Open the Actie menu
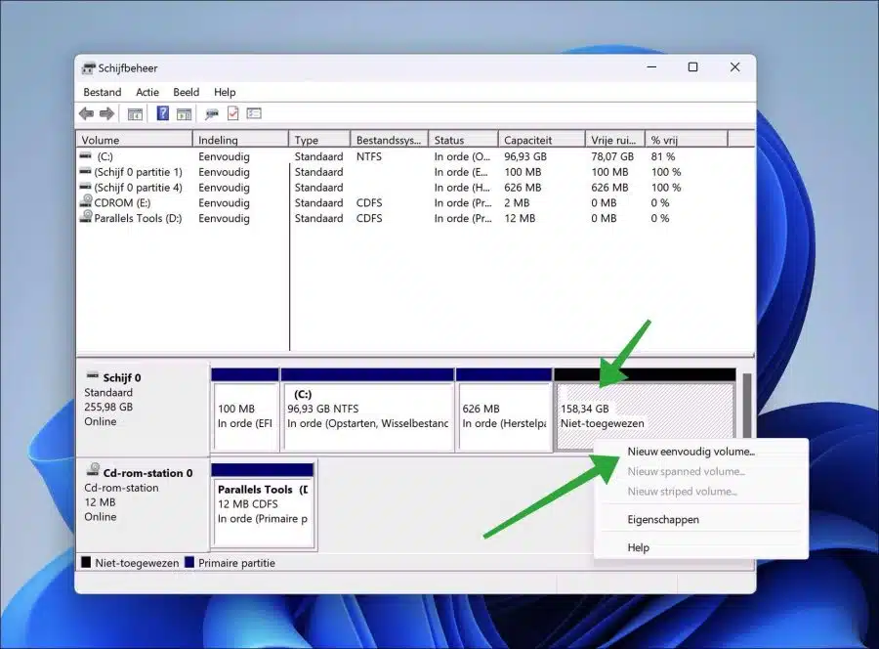This screenshot has width=879, height=649. (147, 92)
